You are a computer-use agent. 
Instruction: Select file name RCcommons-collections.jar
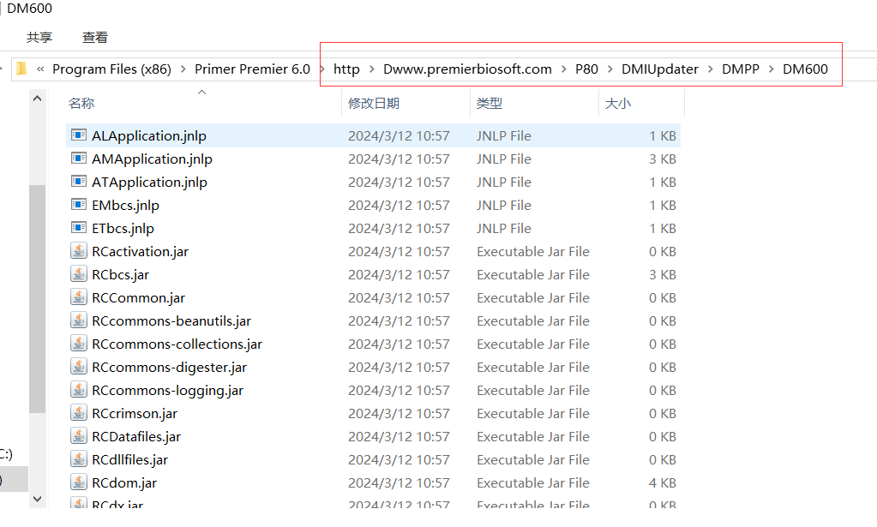pos(177,344)
